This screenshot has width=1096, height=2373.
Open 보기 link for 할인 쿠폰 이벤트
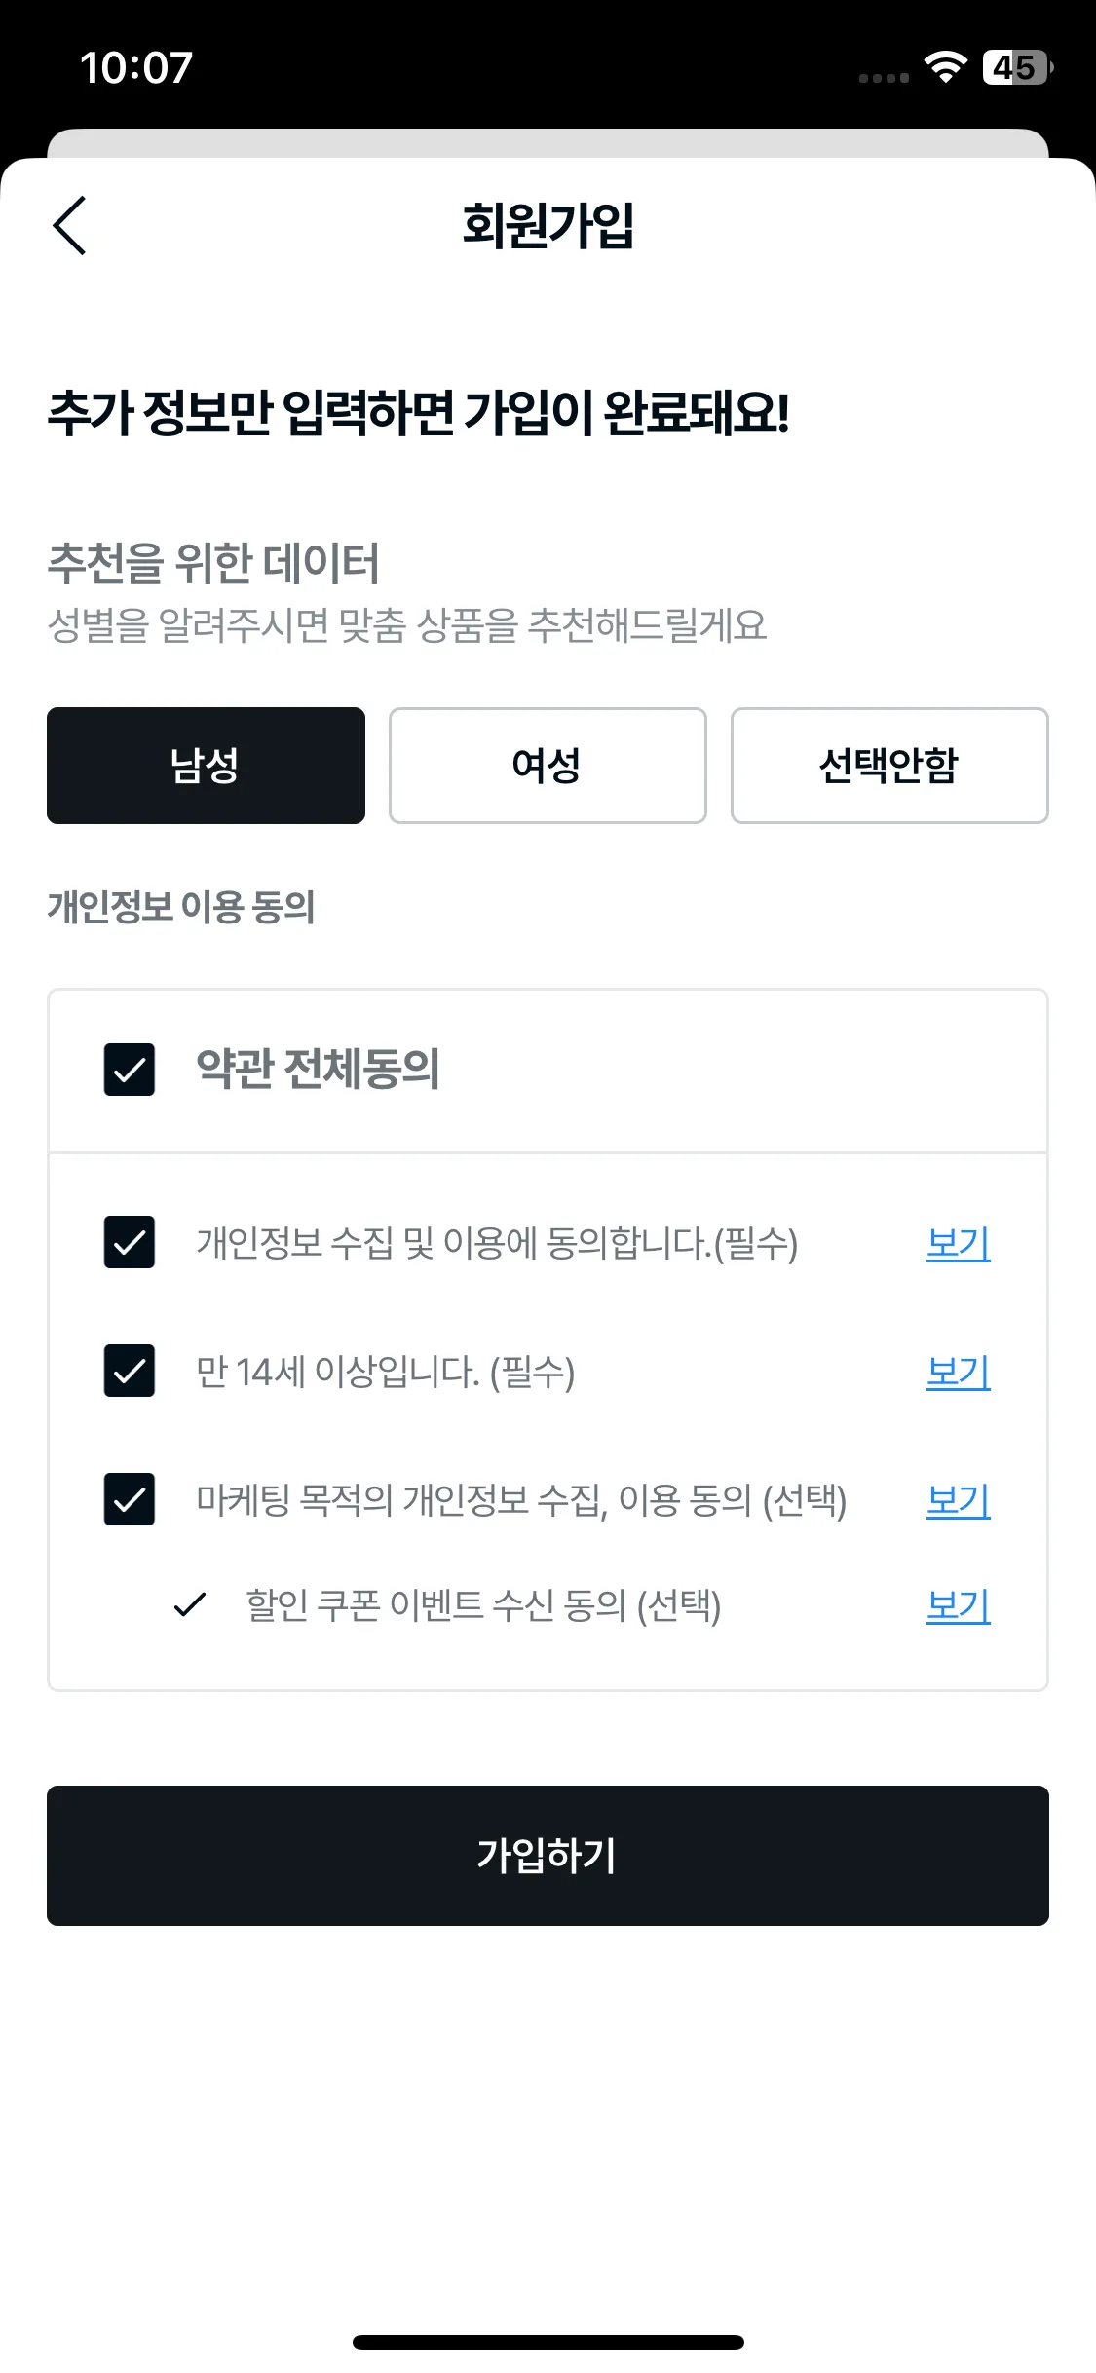coord(959,1605)
